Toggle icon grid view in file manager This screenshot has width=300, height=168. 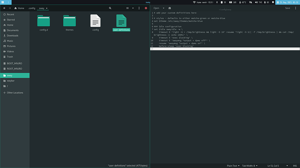(x=127, y=8)
